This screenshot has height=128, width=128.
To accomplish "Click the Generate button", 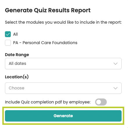I will 63,116.
